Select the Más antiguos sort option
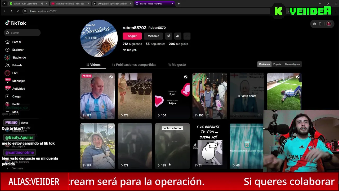Image resolution: width=339 pixels, height=191 pixels. click(292, 64)
